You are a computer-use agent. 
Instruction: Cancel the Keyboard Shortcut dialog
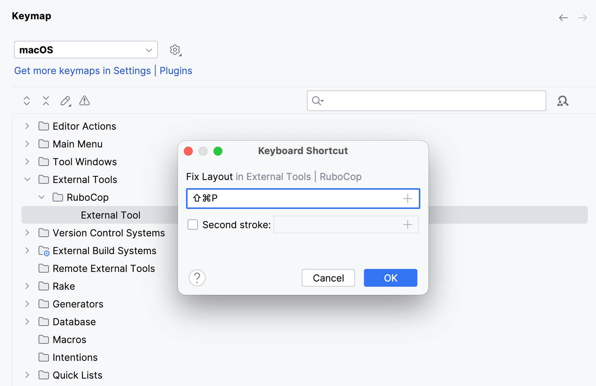328,278
